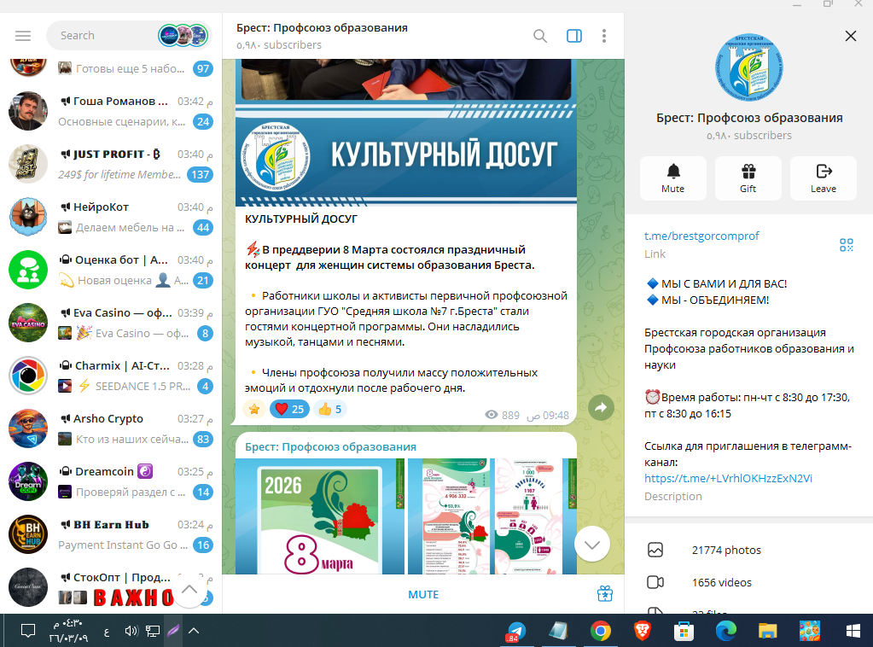Go to top of chat list via up chevron
This screenshot has width=873, height=647.
(189, 590)
